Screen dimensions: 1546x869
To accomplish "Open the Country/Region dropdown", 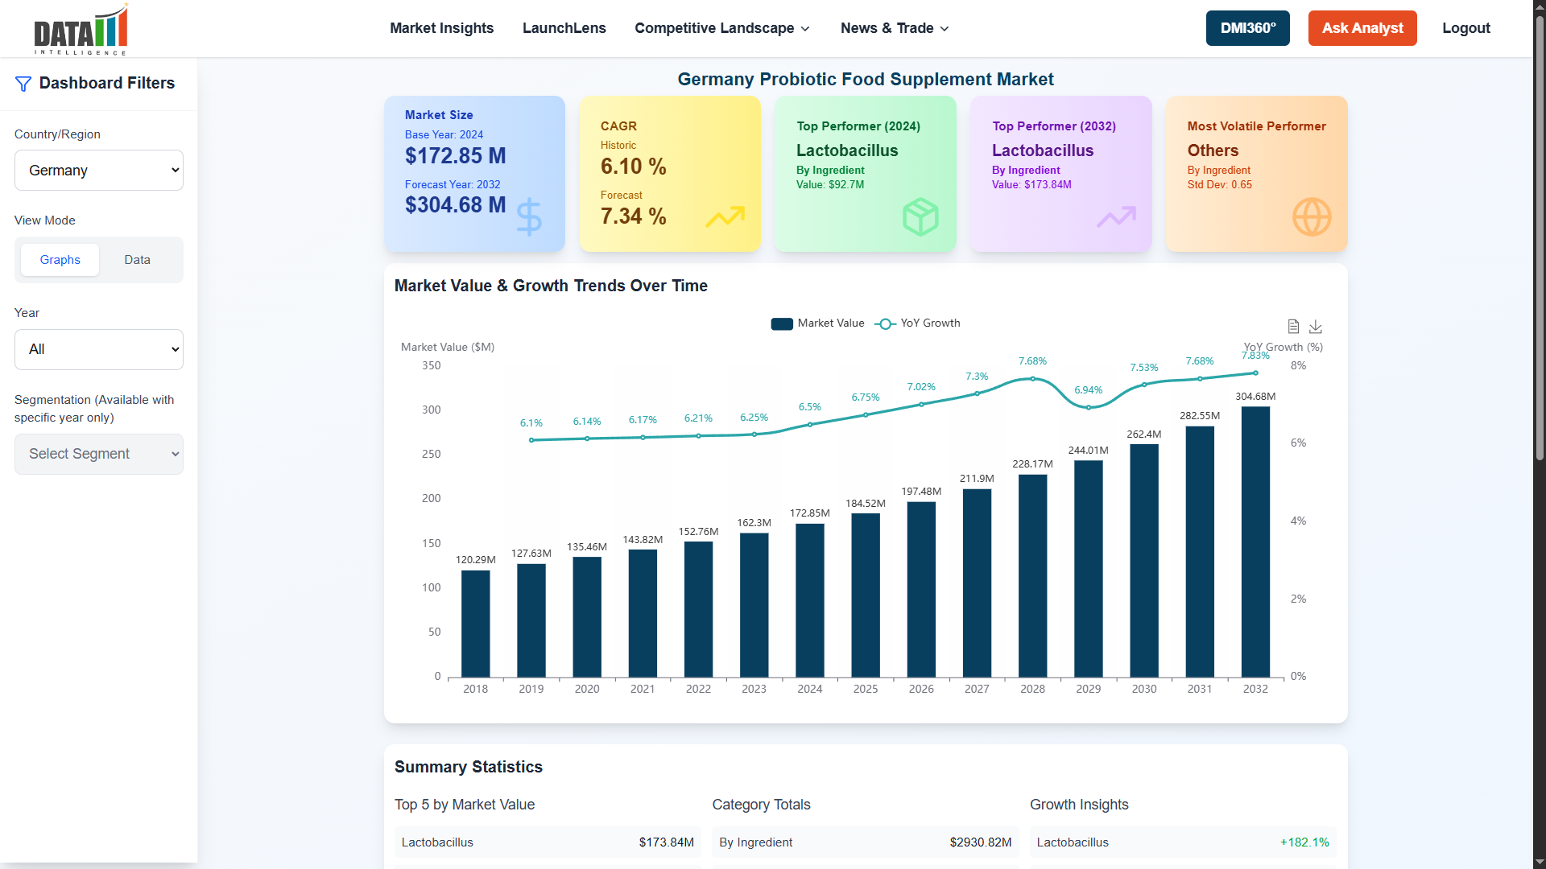I will 98,170.
